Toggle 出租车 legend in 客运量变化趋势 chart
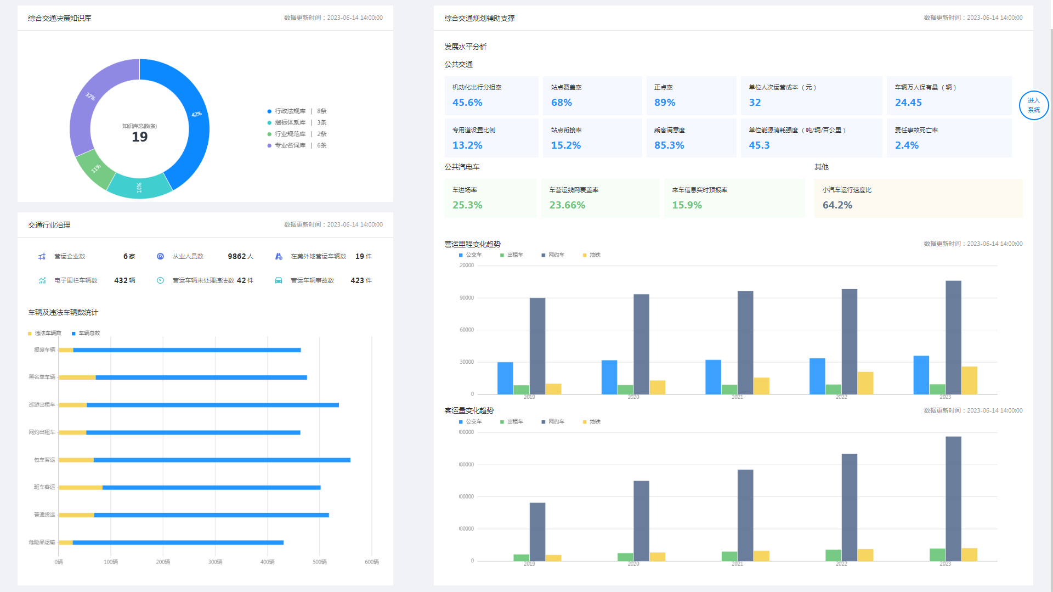This screenshot has height=592, width=1053. click(x=512, y=422)
